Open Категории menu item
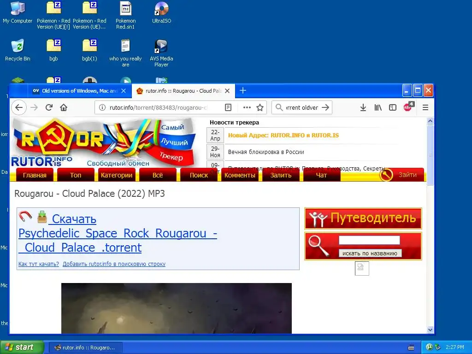This screenshot has width=472, height=354. point(117,175)
